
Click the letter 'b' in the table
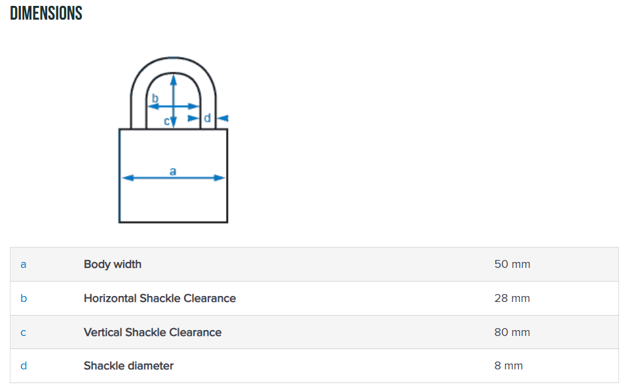(24, 299)
